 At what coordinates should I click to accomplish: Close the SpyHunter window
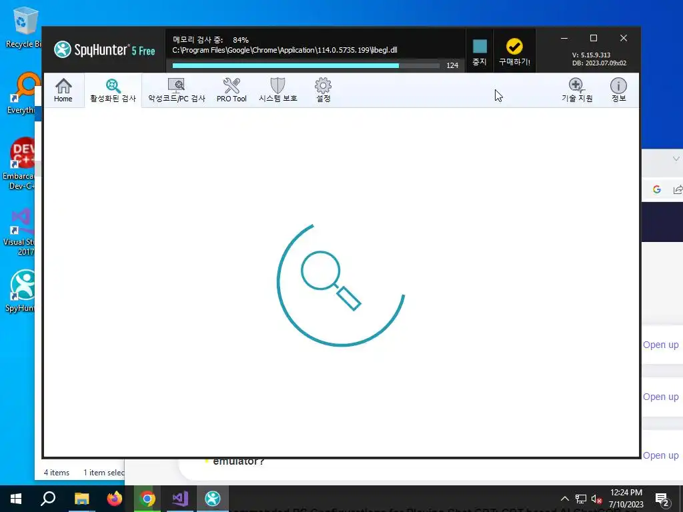pyautogui.click(x=624, y=38)
